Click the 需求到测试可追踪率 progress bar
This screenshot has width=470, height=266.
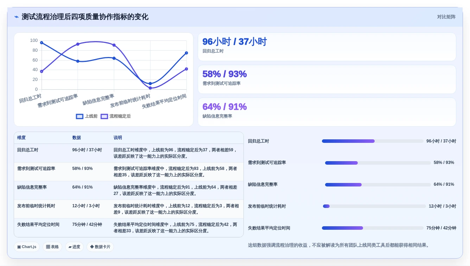click(378, 163)
